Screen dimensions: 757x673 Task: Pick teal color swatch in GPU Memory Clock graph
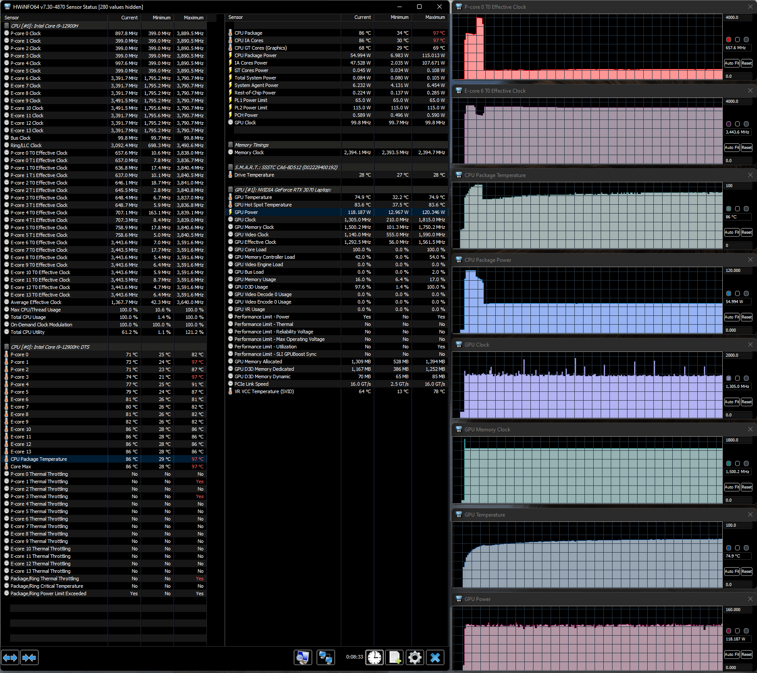coord(729,463)
